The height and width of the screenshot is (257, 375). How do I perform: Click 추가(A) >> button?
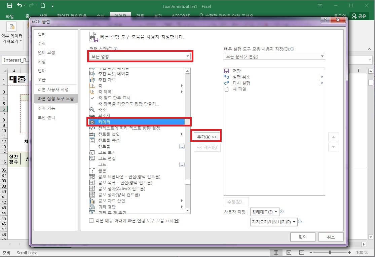207,137
